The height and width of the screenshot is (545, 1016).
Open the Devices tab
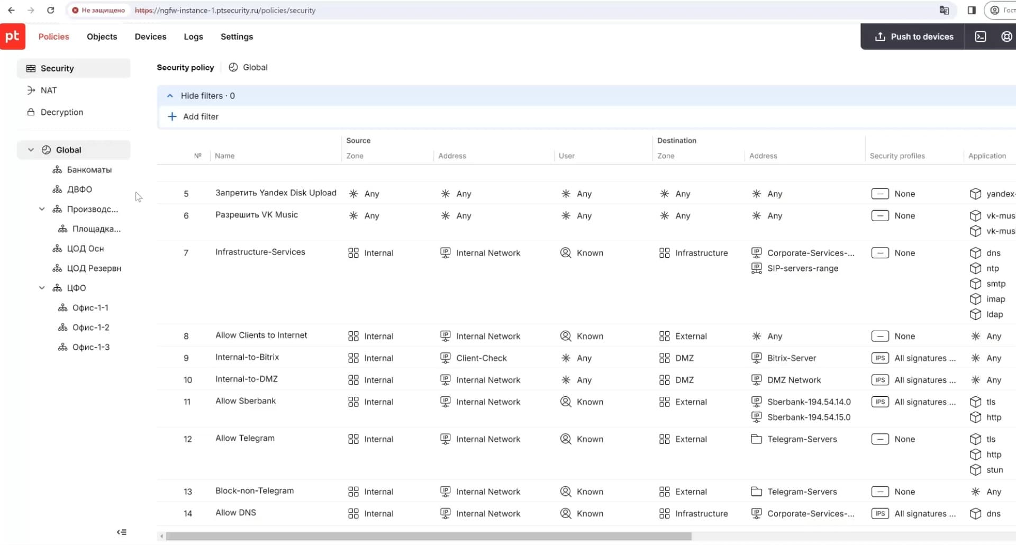[150, 37]
